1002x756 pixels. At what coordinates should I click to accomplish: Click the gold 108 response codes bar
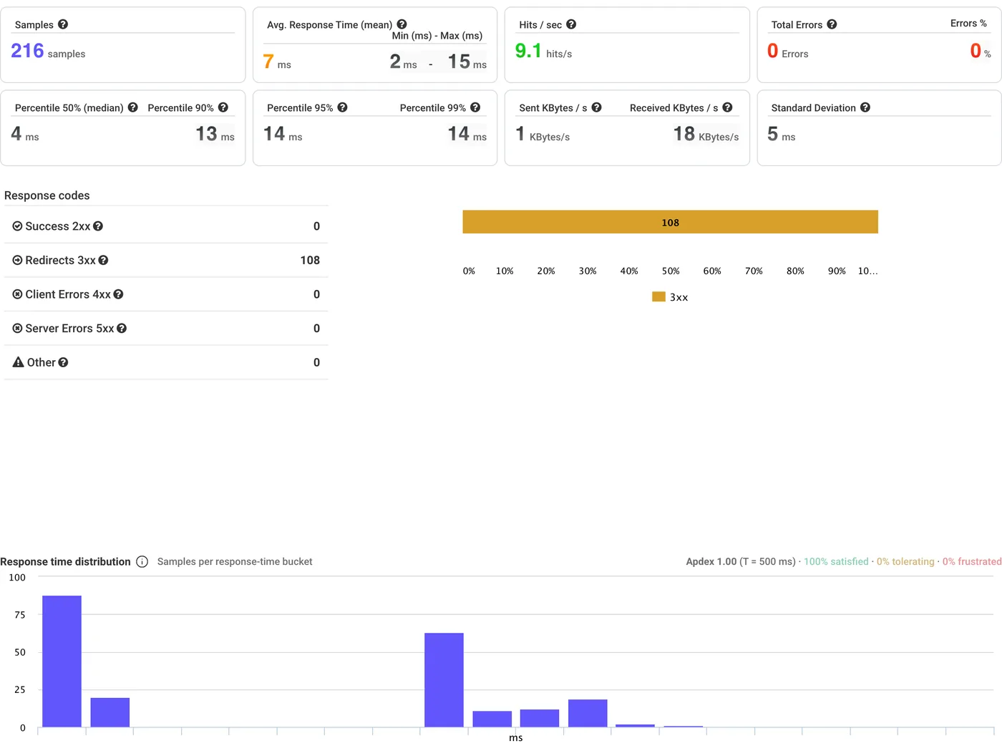670,222
